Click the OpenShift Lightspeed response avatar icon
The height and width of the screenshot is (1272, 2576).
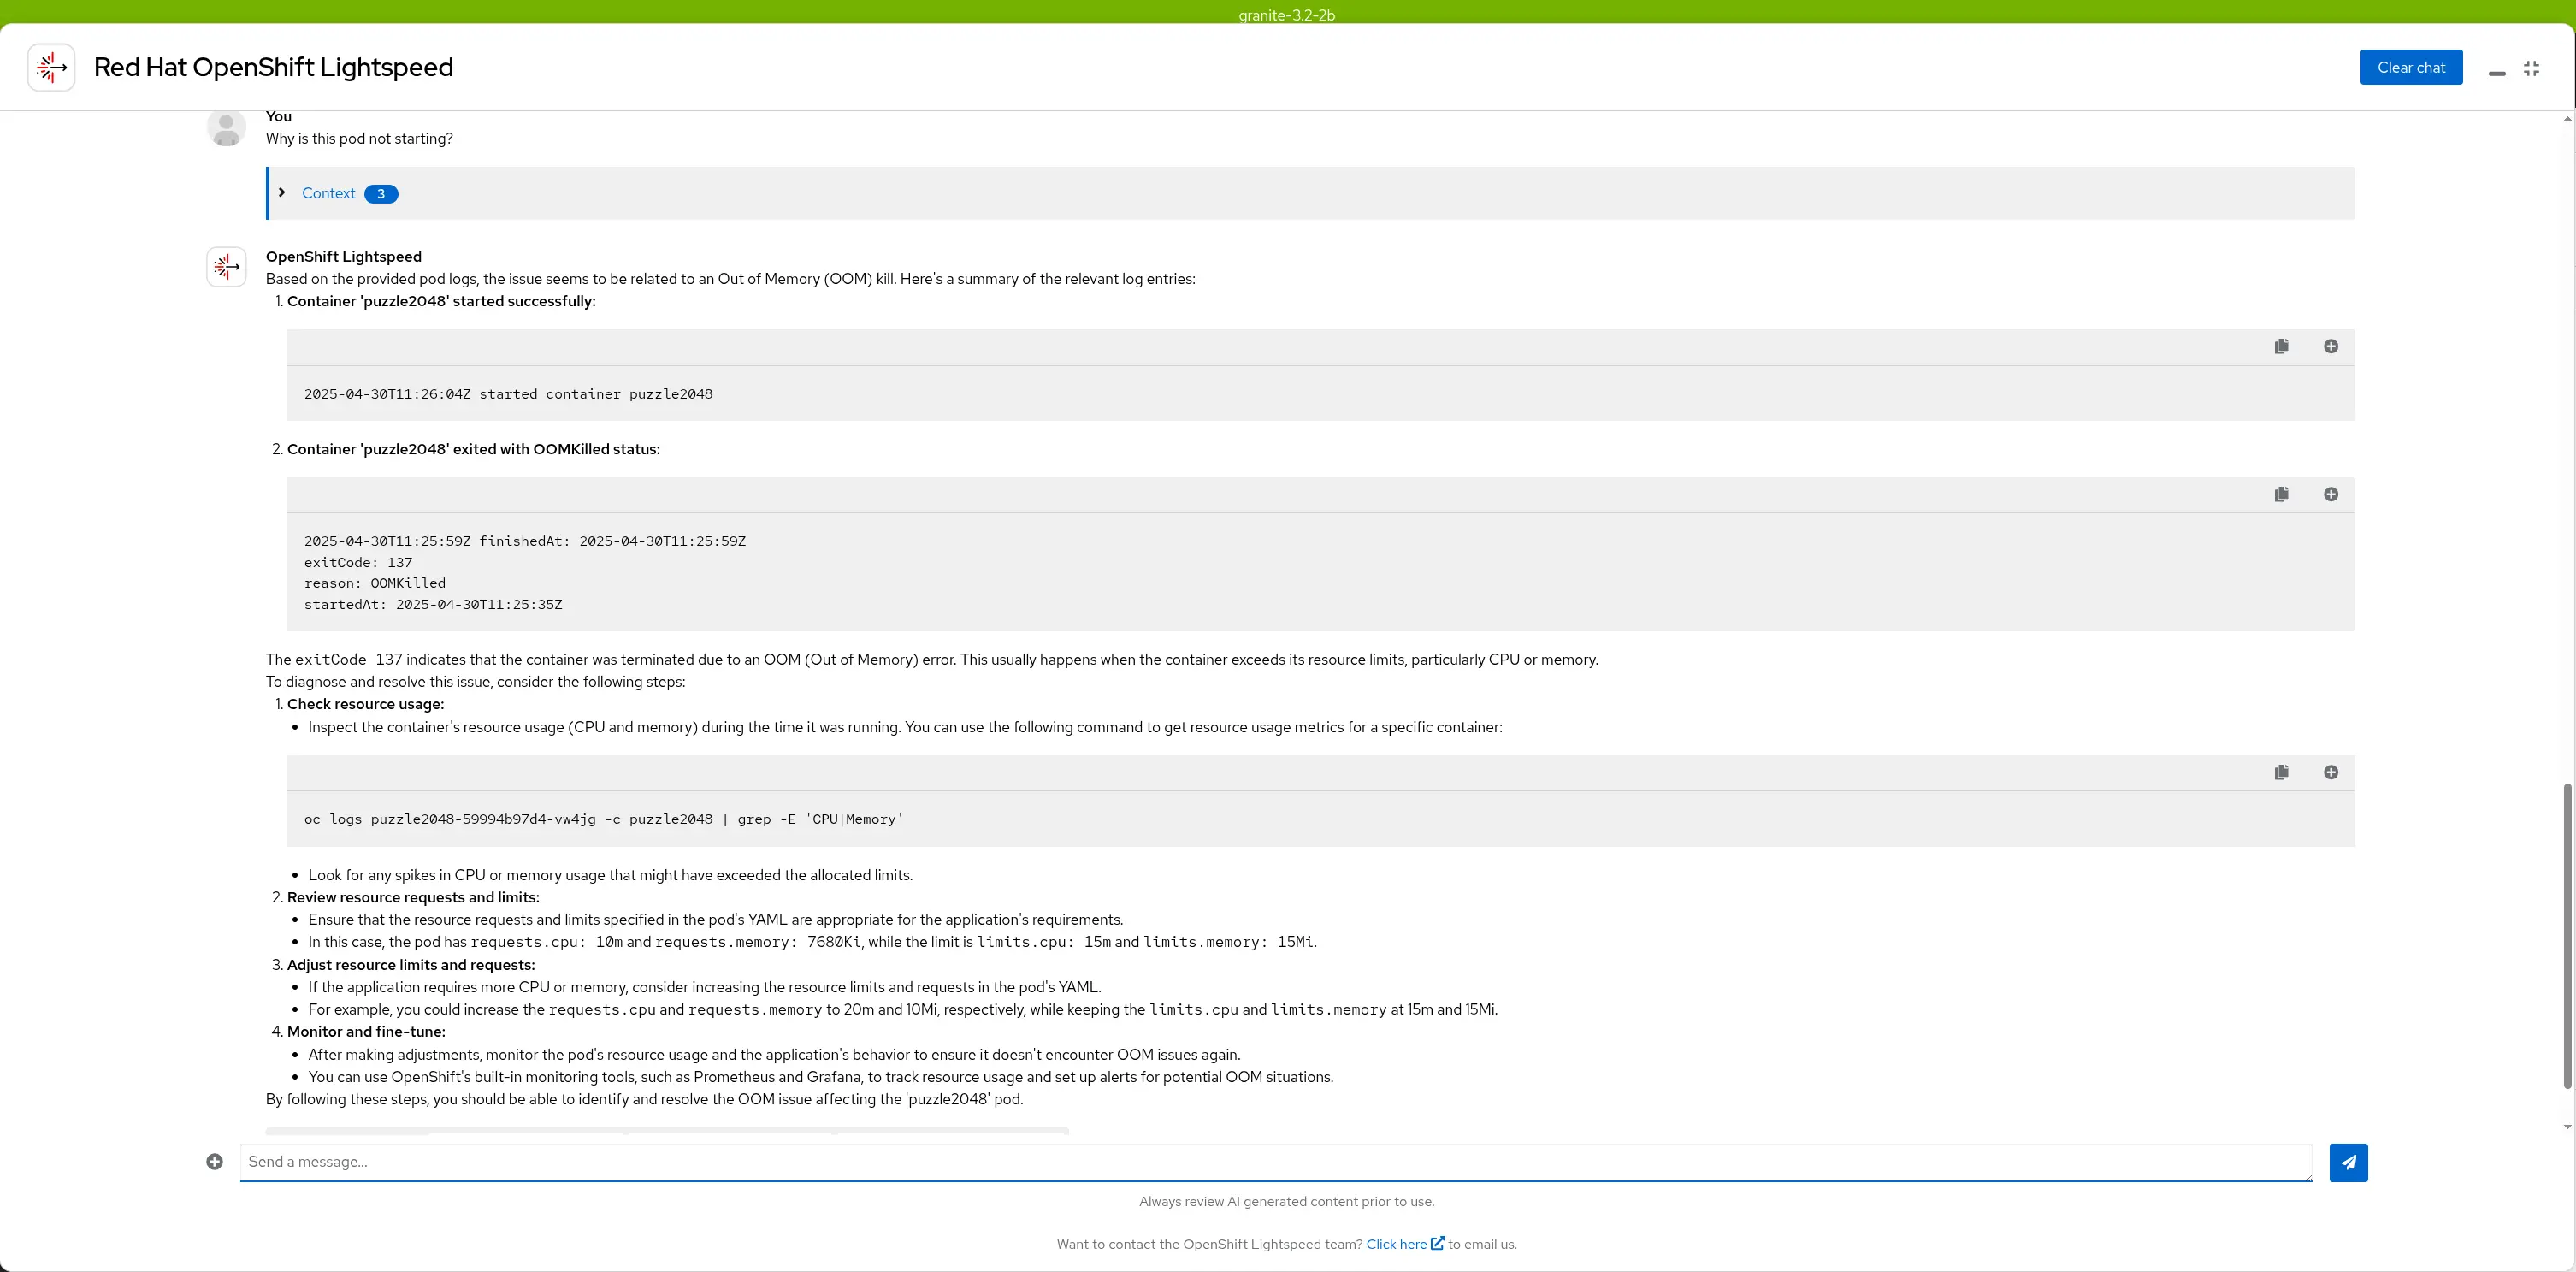pyautogui.click(x=226, y=267)
